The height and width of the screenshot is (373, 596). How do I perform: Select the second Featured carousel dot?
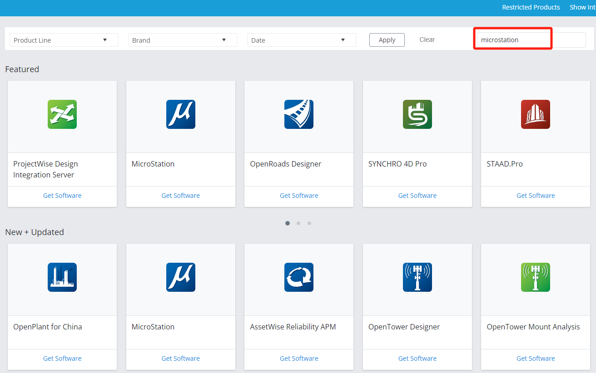(x=298, y=223)
